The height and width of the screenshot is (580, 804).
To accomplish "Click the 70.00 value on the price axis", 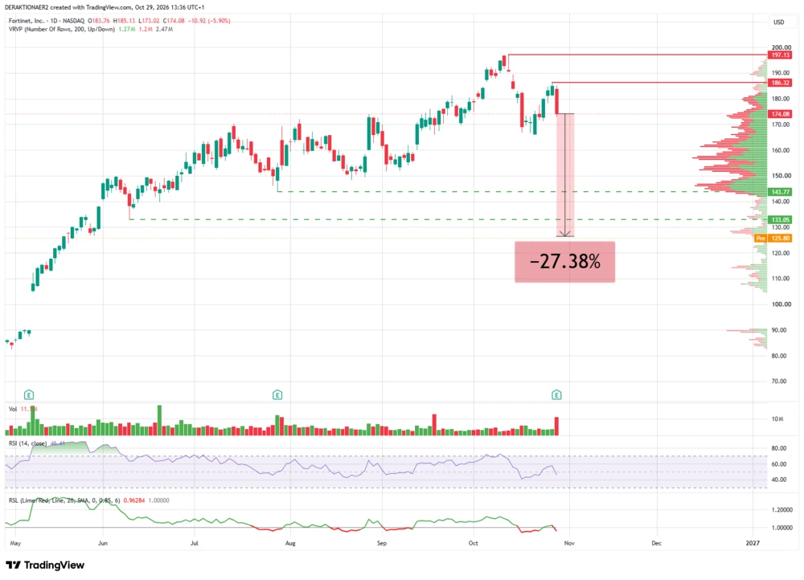I will pos(779,382).
